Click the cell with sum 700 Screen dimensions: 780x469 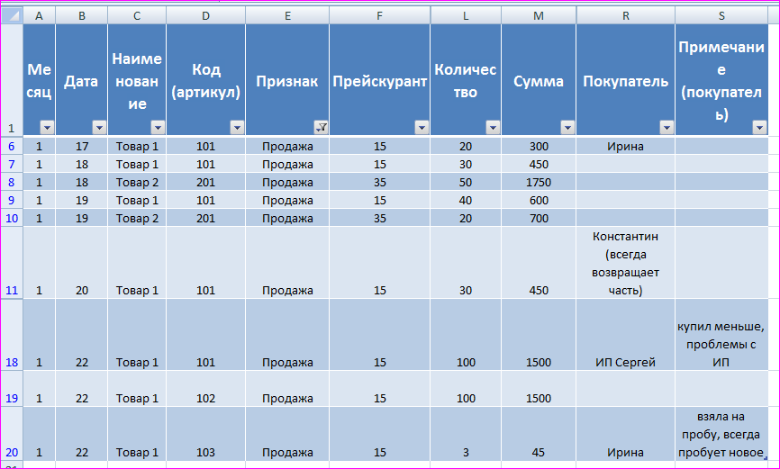click(539, 218)
